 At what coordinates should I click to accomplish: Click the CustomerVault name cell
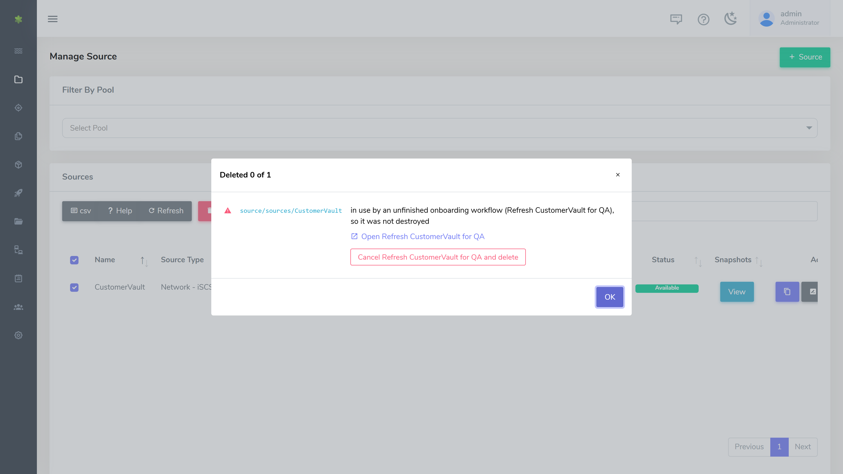tap(120, 287)
